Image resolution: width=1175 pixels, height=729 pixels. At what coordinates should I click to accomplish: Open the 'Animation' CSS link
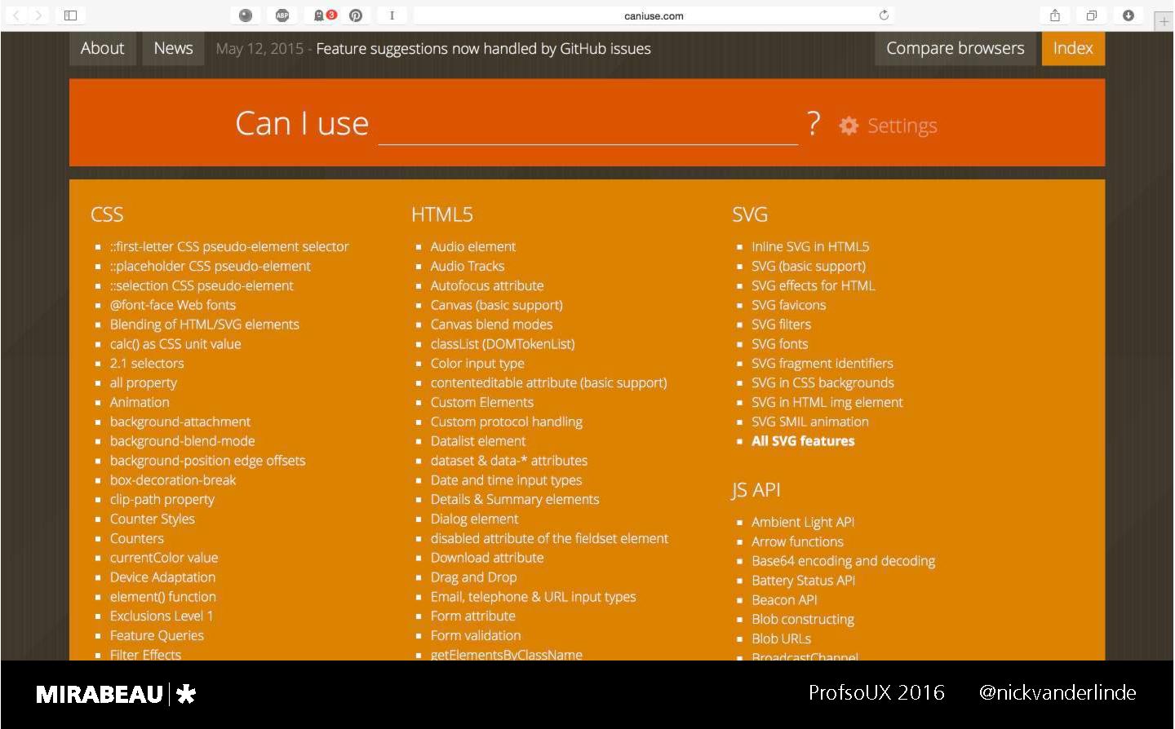coord(140,402)
